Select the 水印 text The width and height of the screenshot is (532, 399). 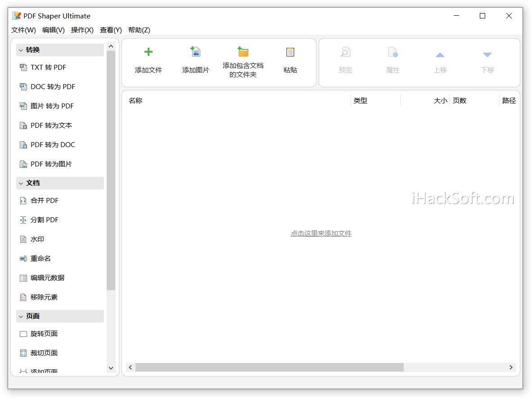click(37, 239)
